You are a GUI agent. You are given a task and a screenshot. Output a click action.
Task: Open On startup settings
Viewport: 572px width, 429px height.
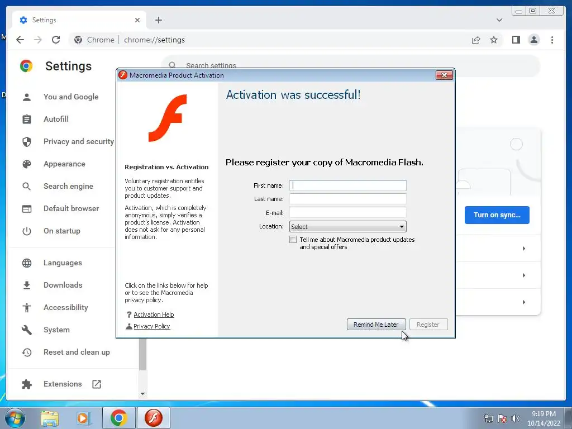pyautogui.click(x=61, y=231)
